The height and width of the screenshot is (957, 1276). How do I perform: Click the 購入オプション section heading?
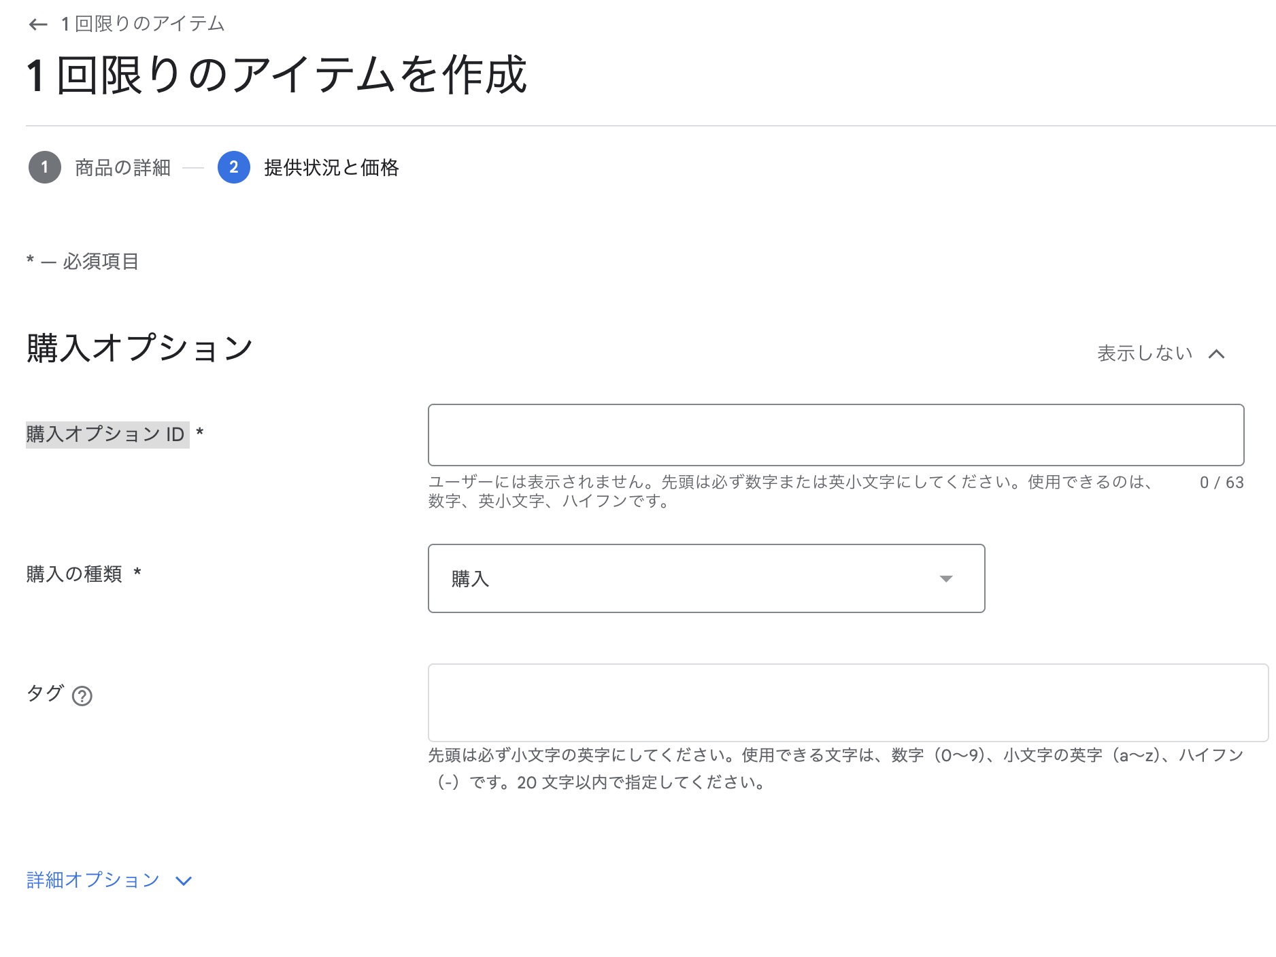tap(139, 348)
